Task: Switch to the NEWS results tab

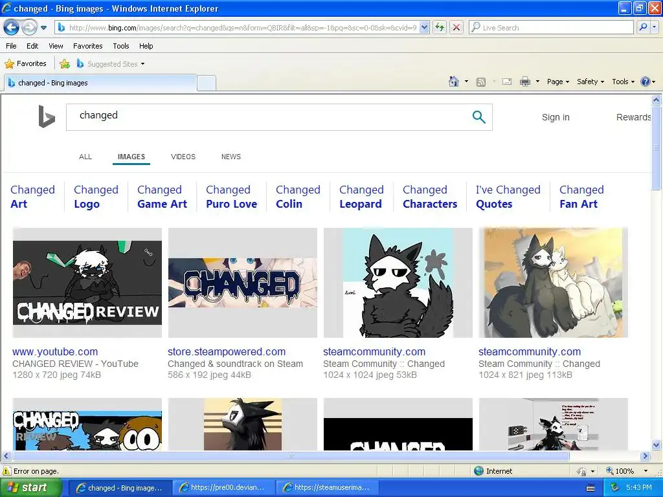Action: 231,157
